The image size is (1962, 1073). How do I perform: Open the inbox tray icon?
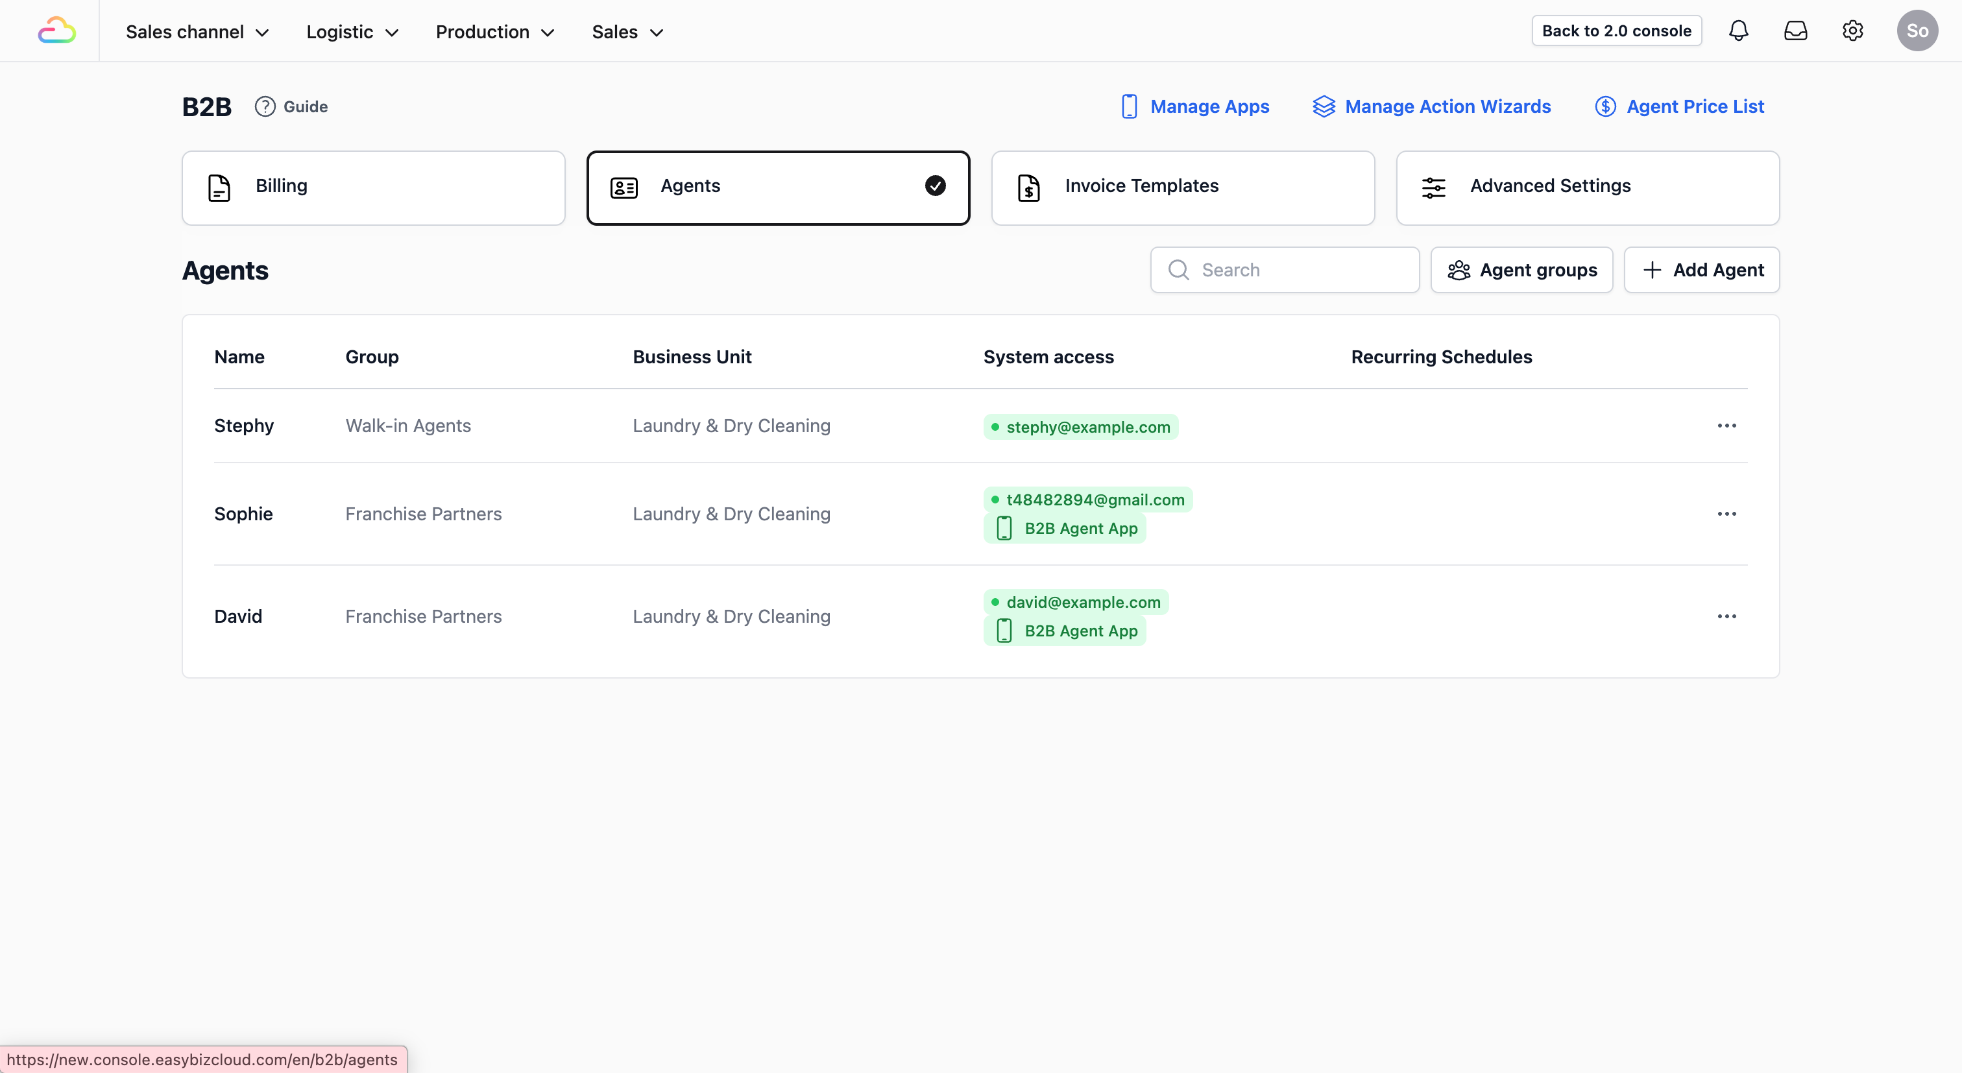(1795, 30)
